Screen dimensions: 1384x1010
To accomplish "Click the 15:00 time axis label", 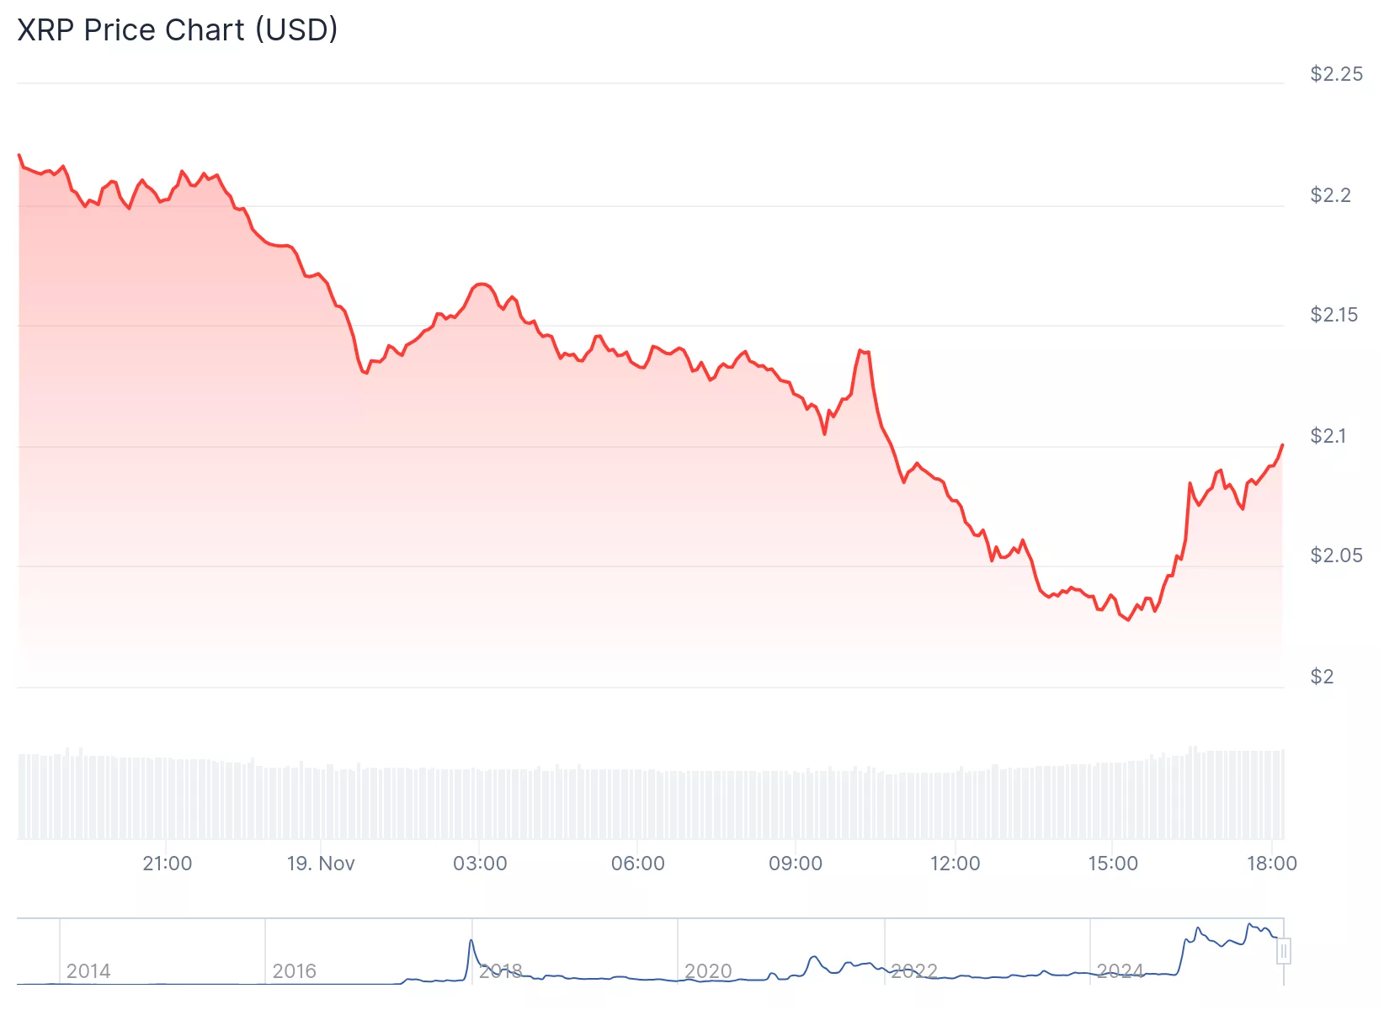I will click(x=1113, y=864).
